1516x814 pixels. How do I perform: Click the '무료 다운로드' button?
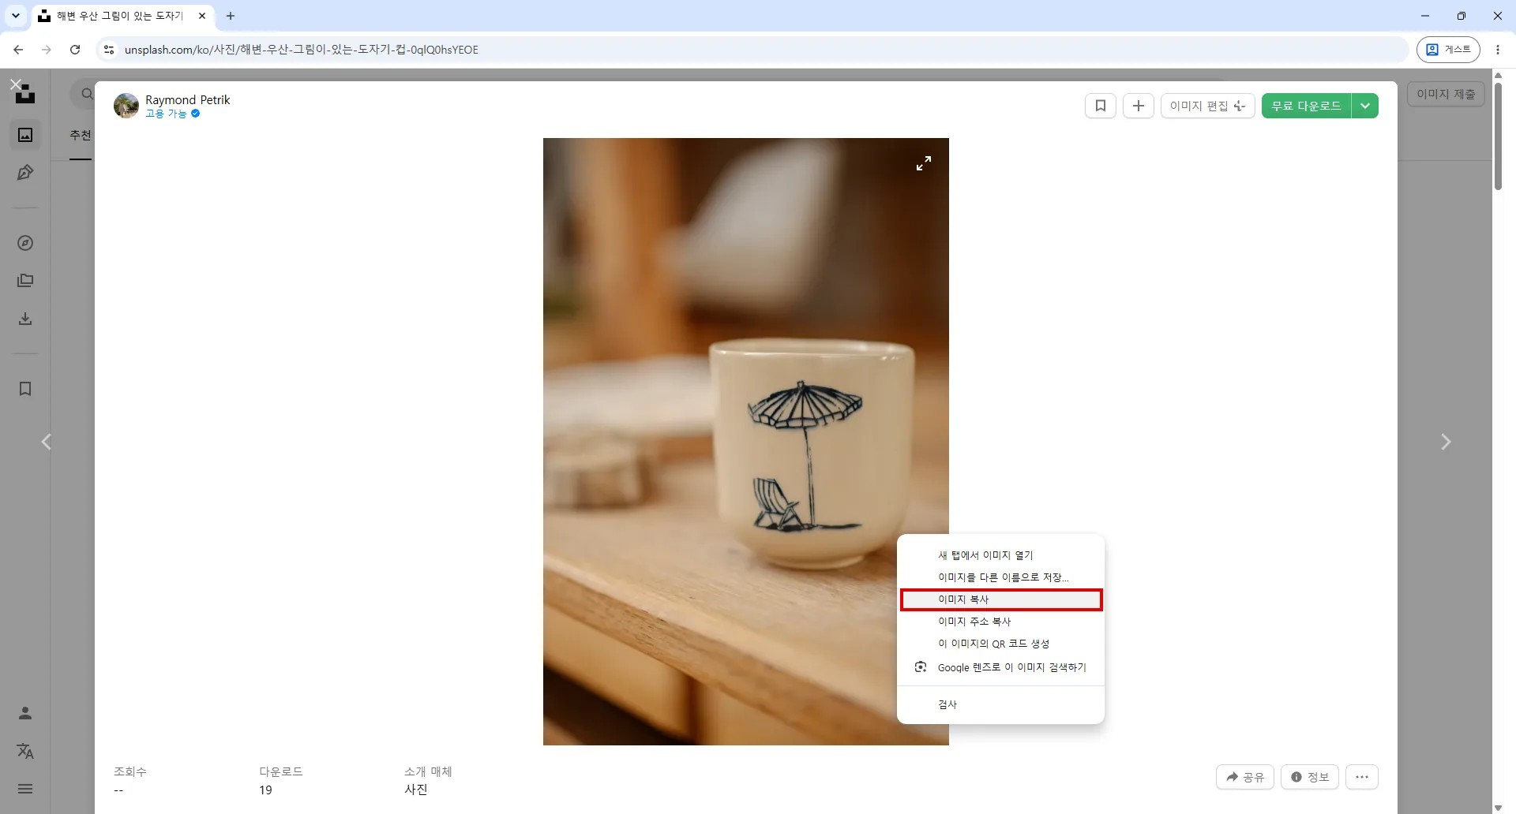pos(1306,106)
